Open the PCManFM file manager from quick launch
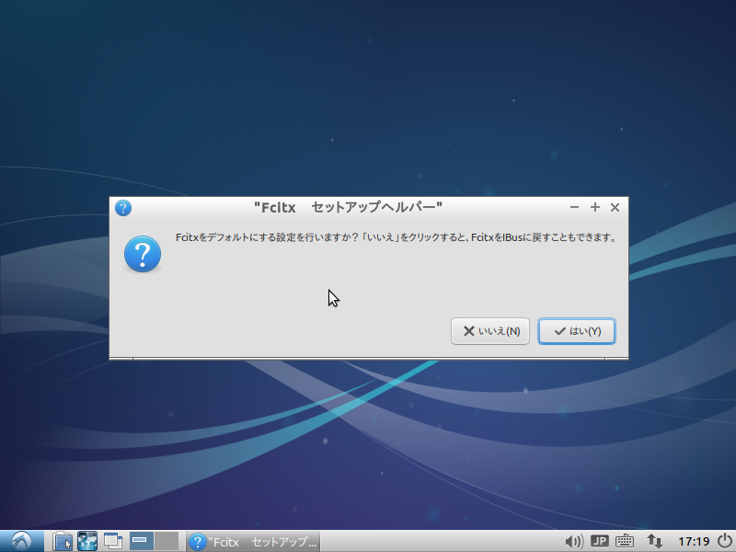Screen dimensions: 736x552 [63, 542]
